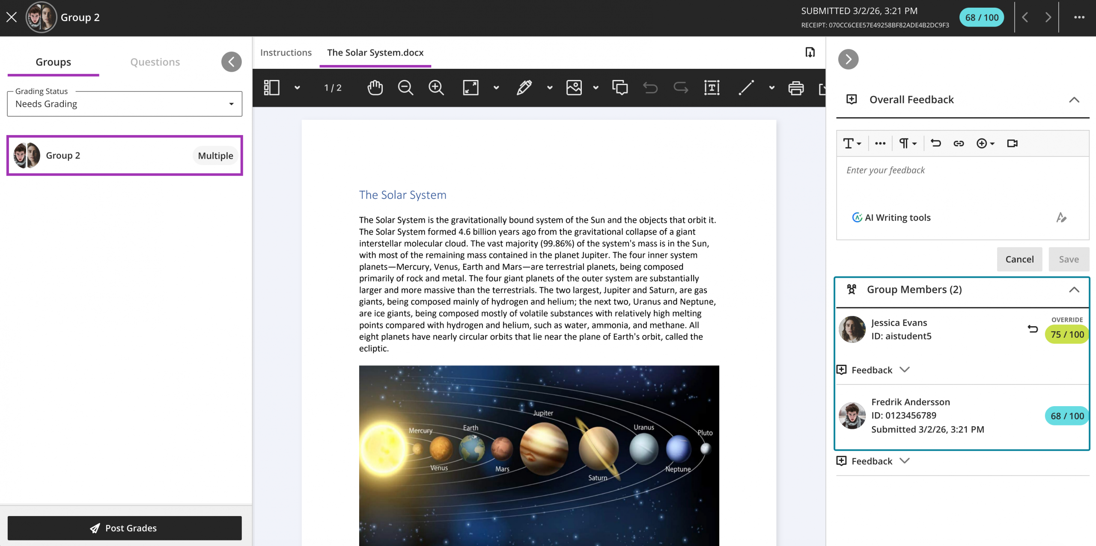This screenshot has width=1096, height=546.
Task: Switch to the Questions tab
Action: tap(155, 62)
